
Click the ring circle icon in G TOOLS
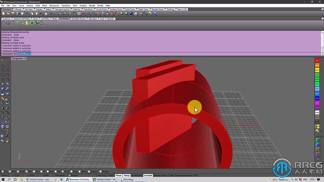coord(4,23)
